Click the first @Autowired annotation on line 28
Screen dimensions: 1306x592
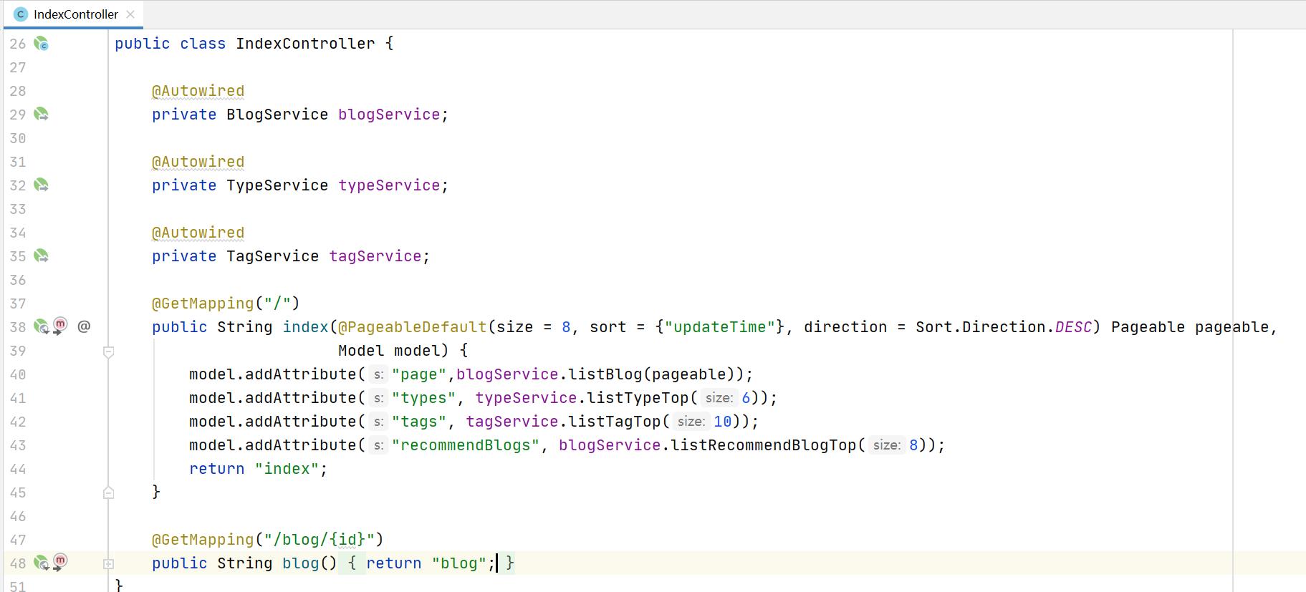pyautogui.click(x=198, y=91)
